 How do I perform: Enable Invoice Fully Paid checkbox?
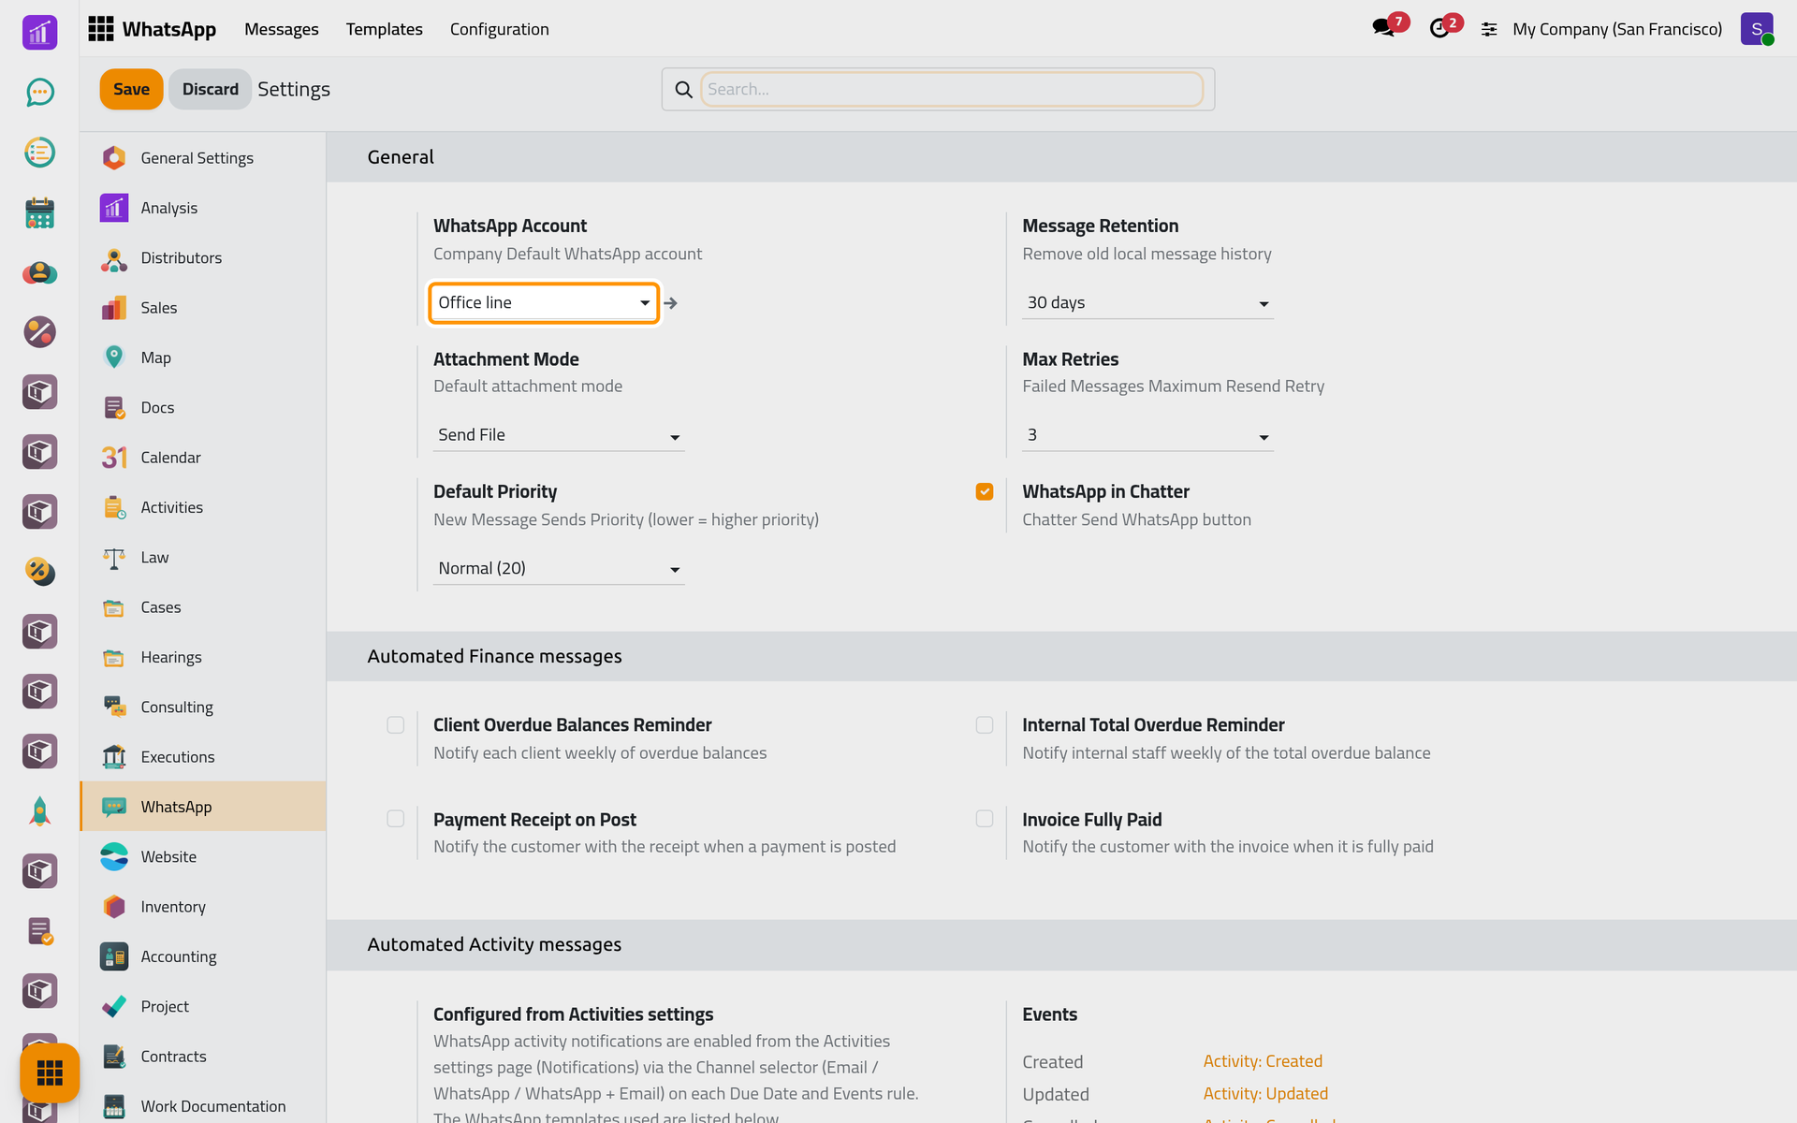tap(985, 819)
